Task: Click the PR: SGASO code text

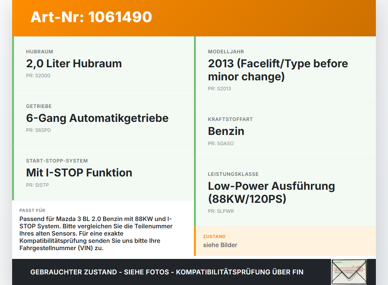Action: [x=221, y=144]
